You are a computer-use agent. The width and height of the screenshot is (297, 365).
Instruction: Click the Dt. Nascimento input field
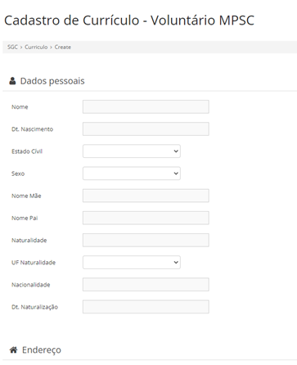pyautogui.click(x=146, y=129)
